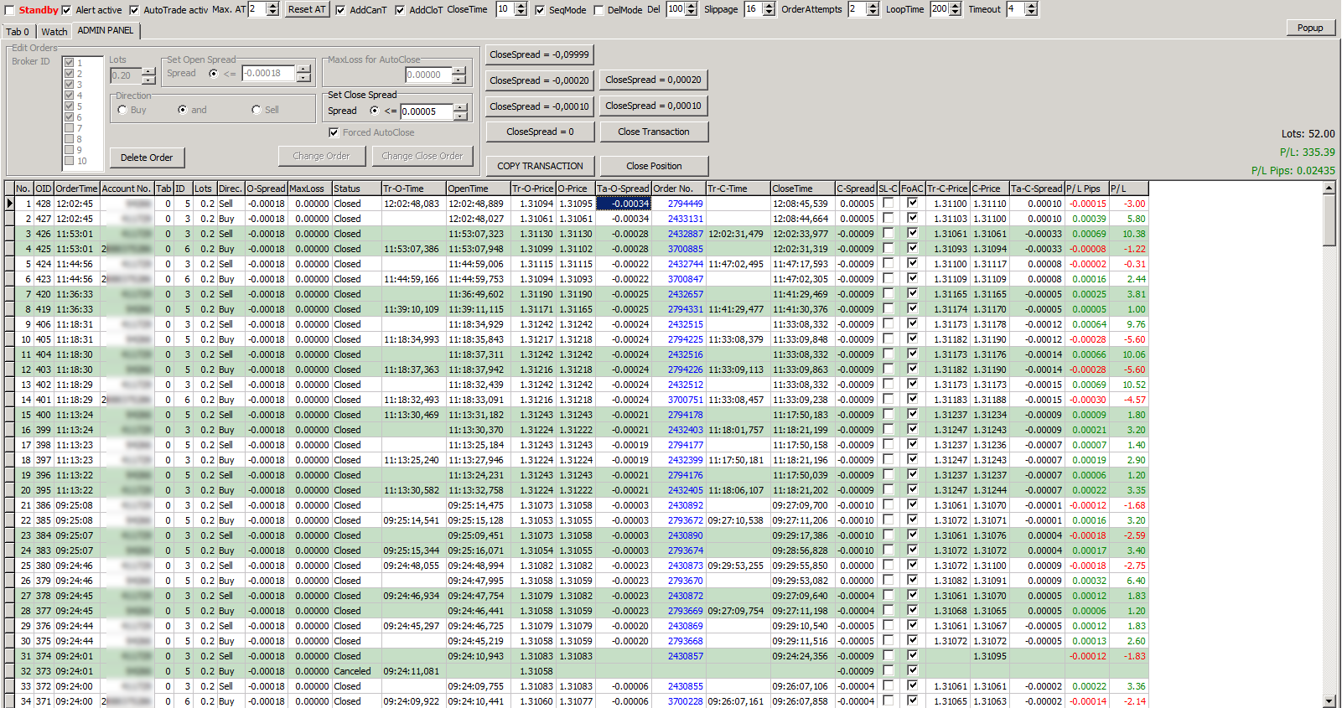This screenshot has width=1342, height=708.
Task: Click the COPY TRANSACTION button
Action: tap(540, 166)
